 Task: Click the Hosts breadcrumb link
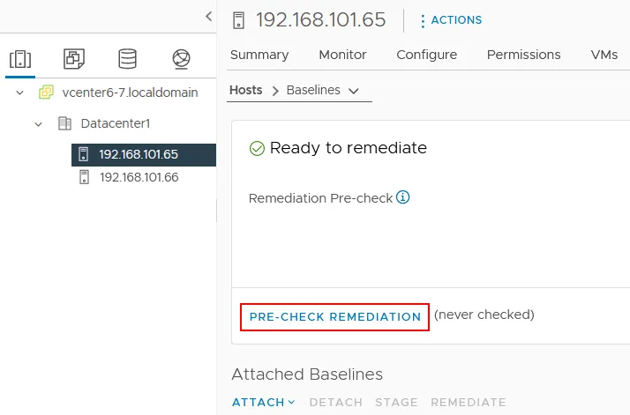[x=246, y=90]
